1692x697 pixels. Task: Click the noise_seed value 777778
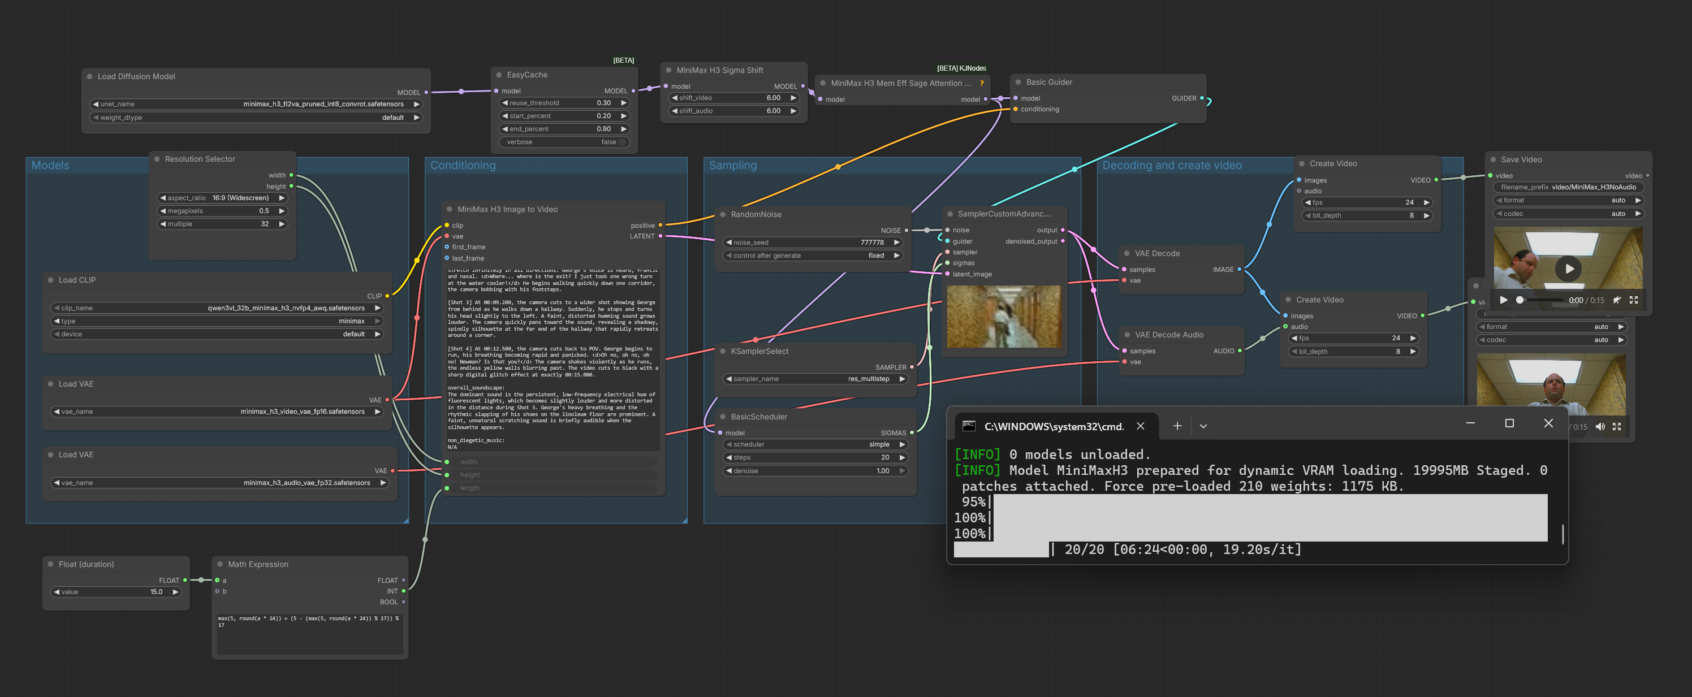(x=871, y=242)
